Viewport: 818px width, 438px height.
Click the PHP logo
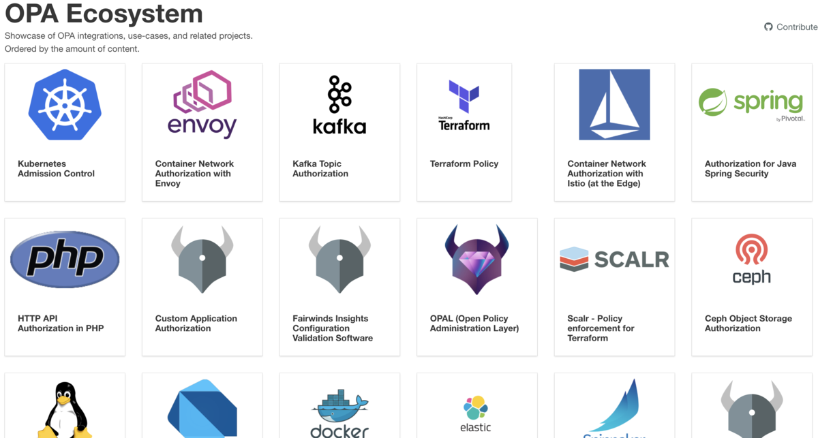[x=65, y=259]
